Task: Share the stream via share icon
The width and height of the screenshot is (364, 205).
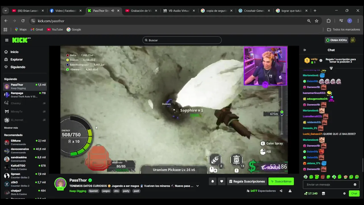Action: pos(281,191)
